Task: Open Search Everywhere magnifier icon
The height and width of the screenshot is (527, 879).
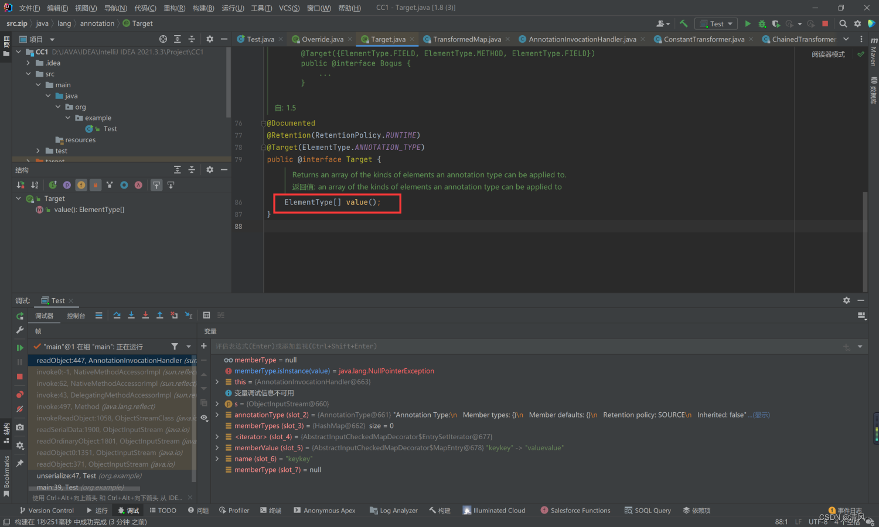Action: pos(843,23)
